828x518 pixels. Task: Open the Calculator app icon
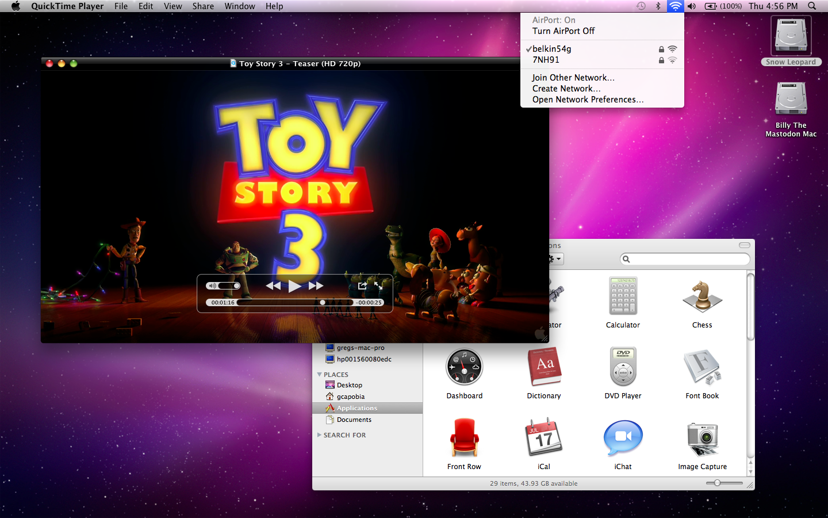pos(623,296)
